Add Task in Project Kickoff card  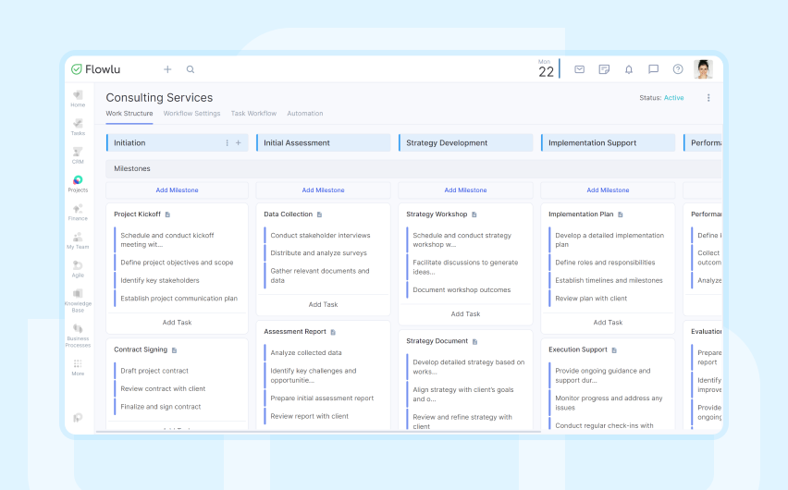click(177, 322)
